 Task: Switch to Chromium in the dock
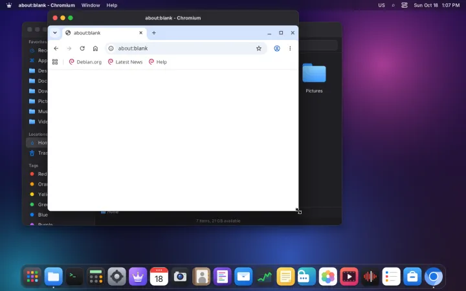(x=433, y=277)
